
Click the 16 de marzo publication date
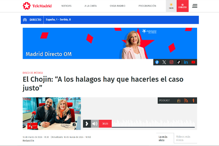point(36,137)
